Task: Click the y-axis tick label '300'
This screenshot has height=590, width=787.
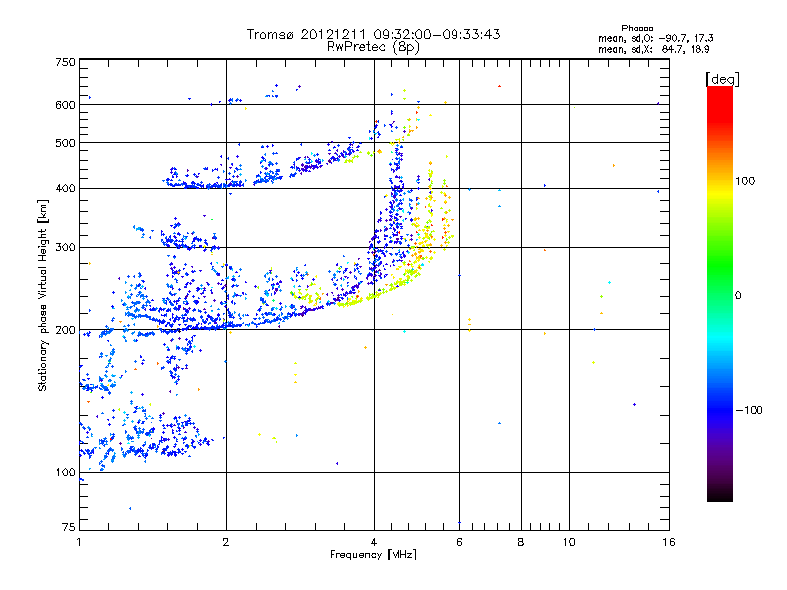Action: 65,248
